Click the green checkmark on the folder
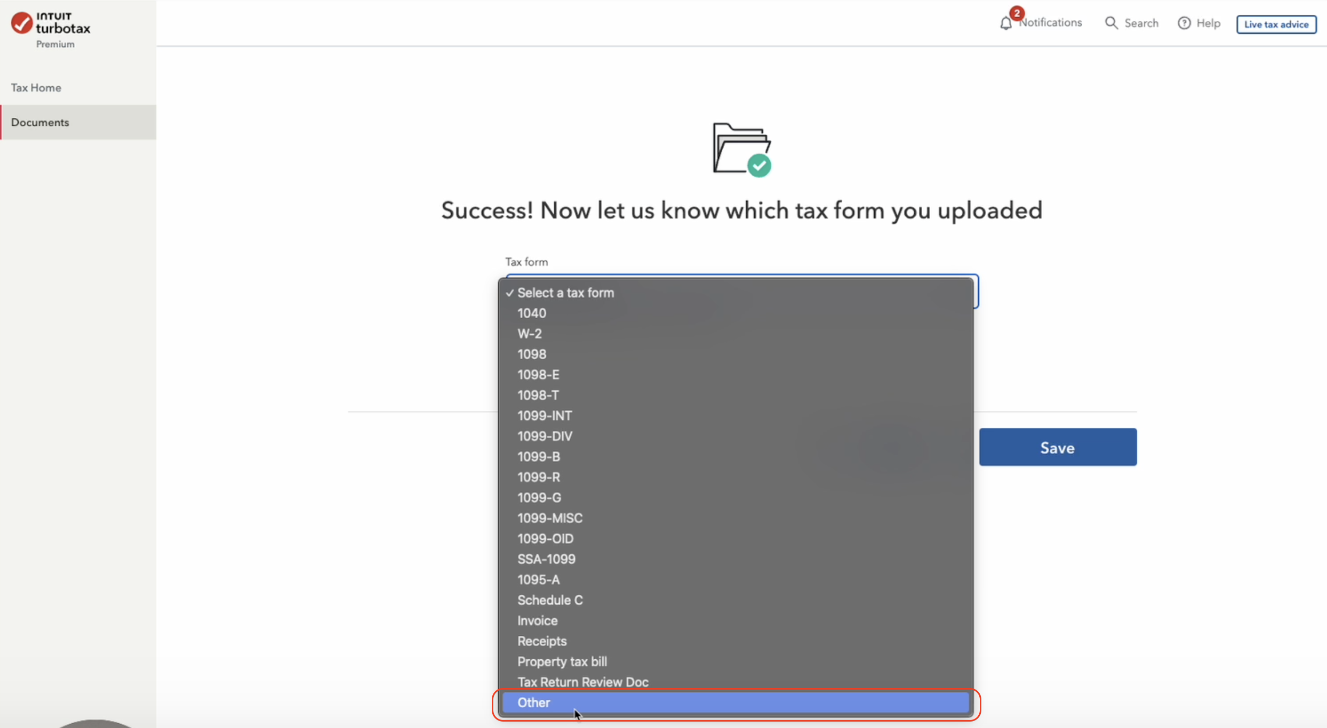This screenshot has height=728, width=1327. (760, 166)
